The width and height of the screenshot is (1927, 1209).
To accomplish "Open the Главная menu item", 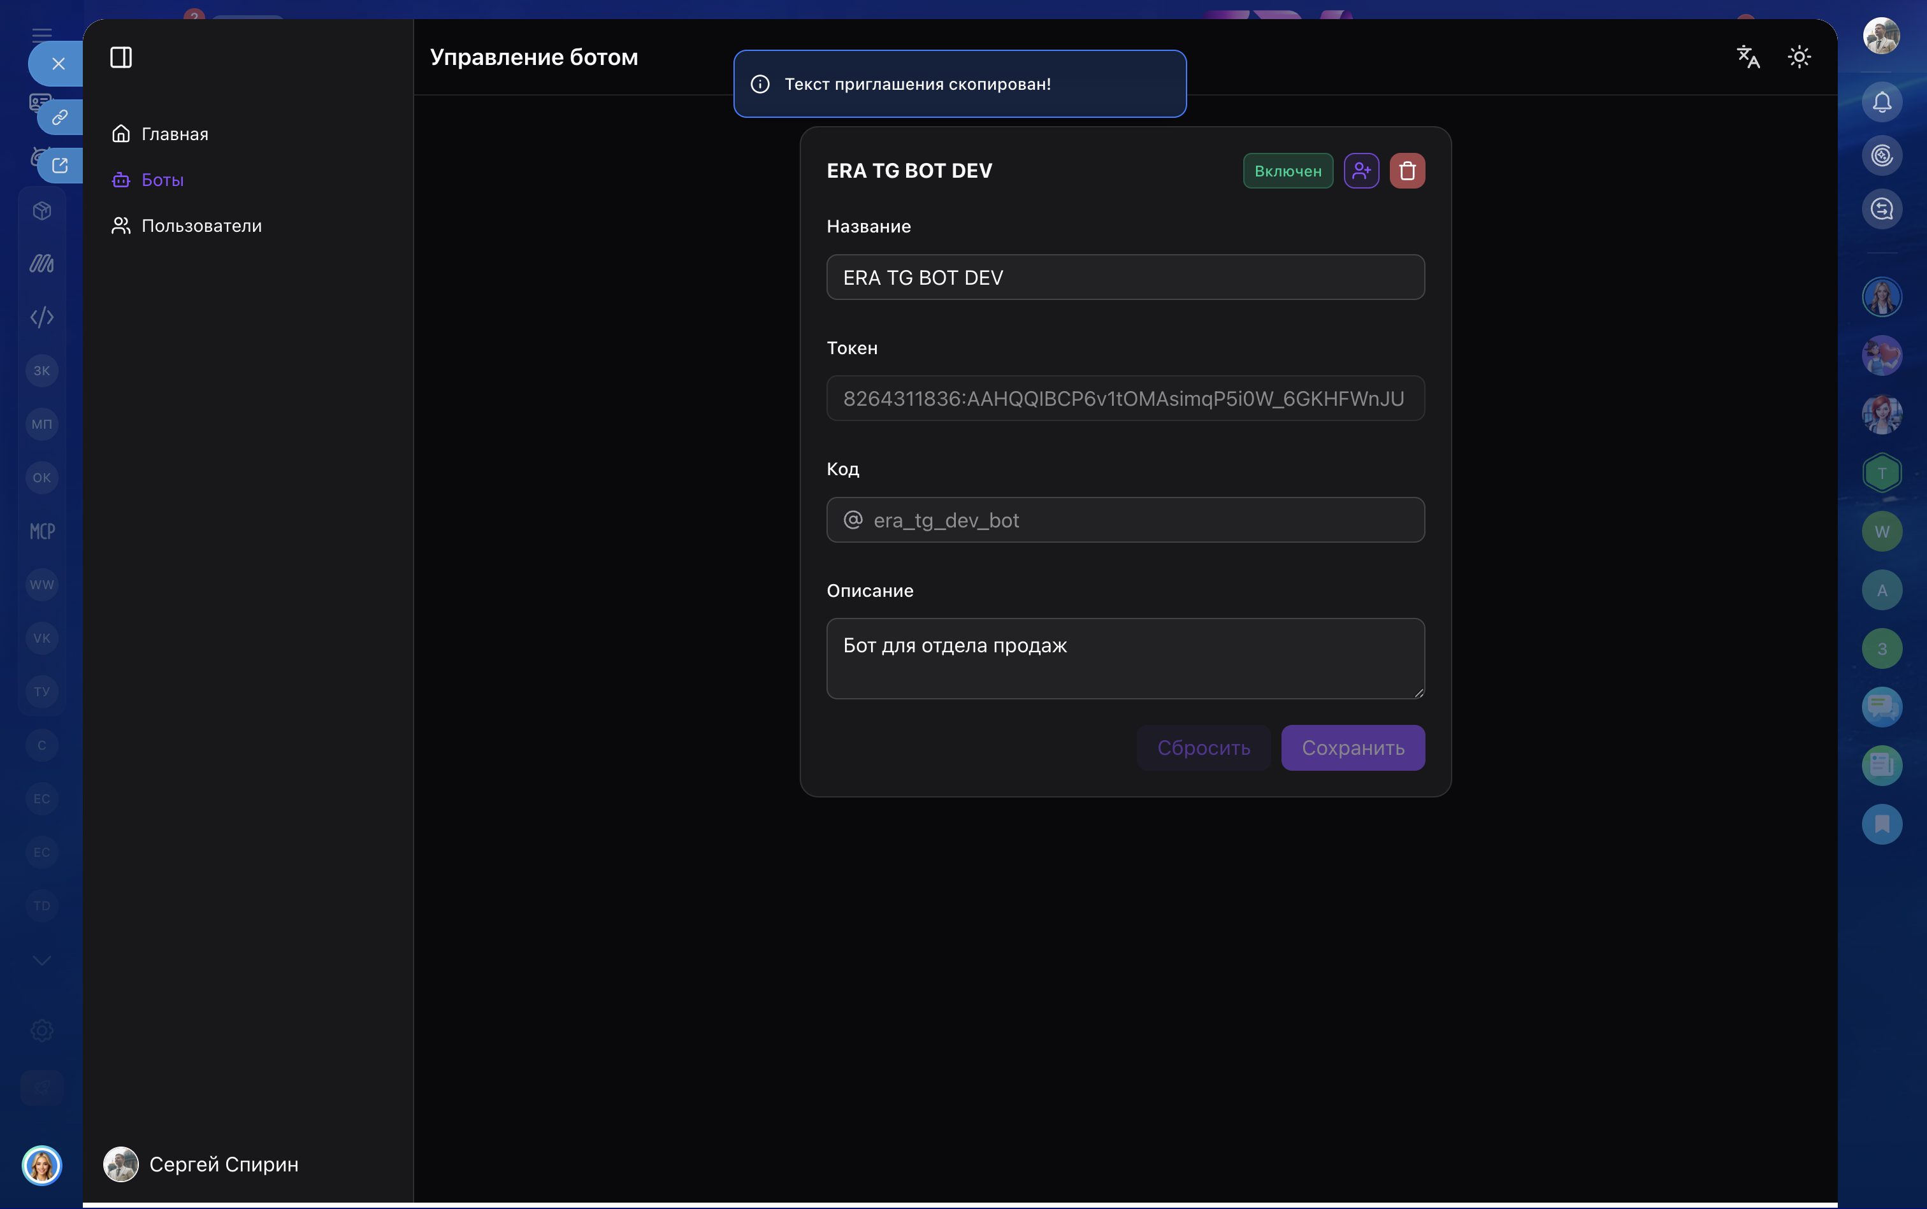I will 160,134.
